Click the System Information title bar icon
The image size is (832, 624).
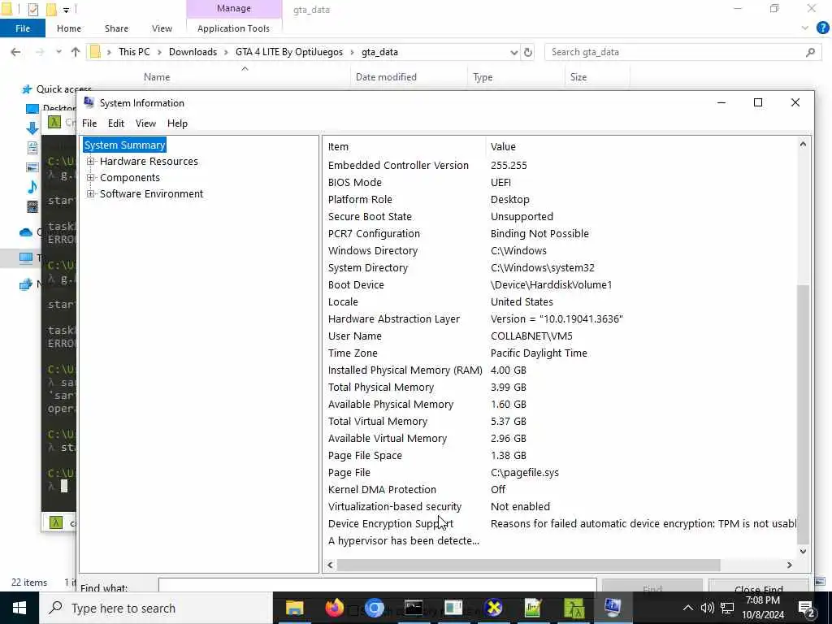pyautogui.click(x=89, y=102)
